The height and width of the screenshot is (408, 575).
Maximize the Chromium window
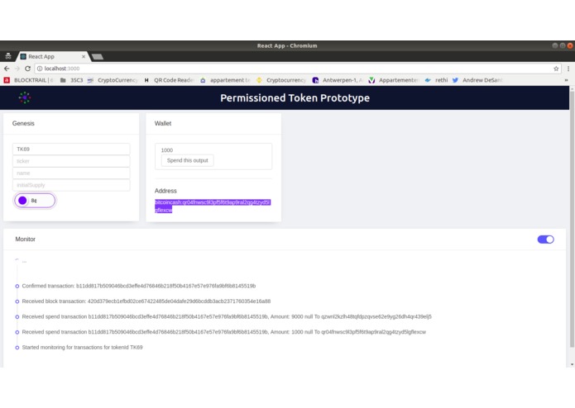[563, 45]
